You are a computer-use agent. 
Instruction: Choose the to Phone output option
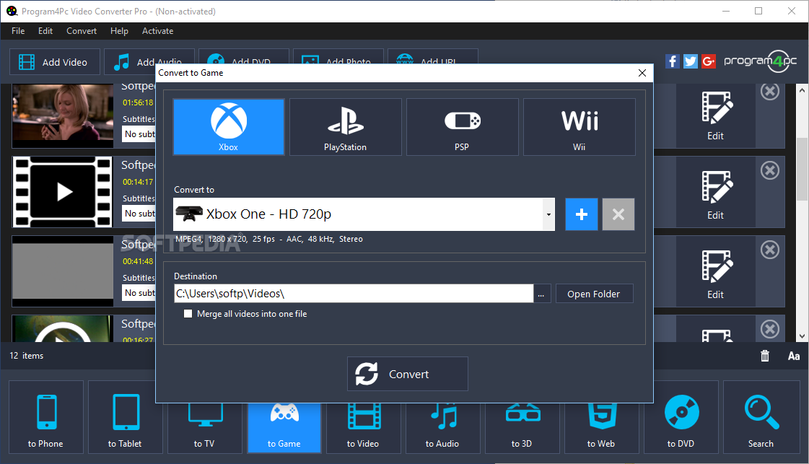[46, 417]
